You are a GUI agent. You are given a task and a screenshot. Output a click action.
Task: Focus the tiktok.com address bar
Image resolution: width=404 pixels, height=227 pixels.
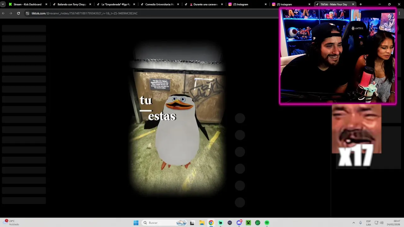click(x=151, y=13)
